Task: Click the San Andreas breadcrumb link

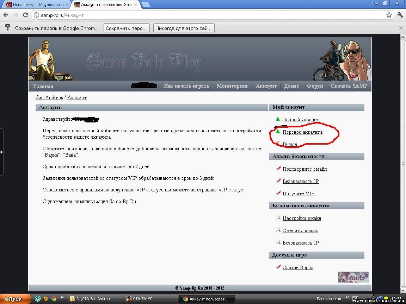Action: 49,97
